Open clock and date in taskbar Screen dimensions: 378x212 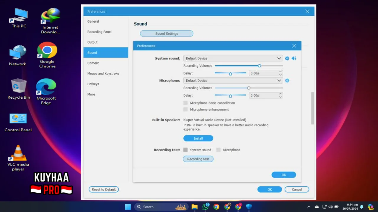(350, 207)
